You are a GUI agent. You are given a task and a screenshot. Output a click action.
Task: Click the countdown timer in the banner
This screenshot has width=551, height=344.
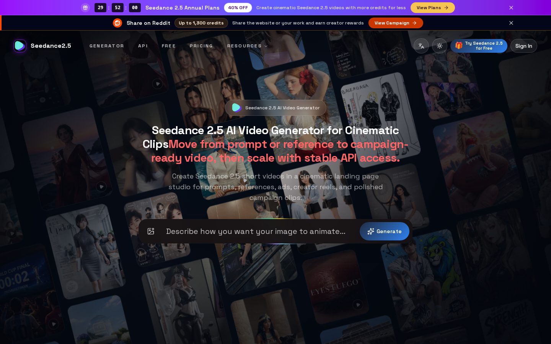click(x=117, y=8)
